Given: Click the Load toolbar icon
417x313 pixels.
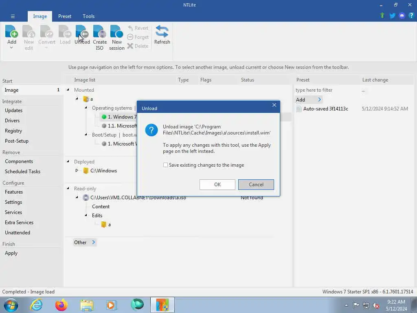Looking at the screenshot, I should click(65, 32).
